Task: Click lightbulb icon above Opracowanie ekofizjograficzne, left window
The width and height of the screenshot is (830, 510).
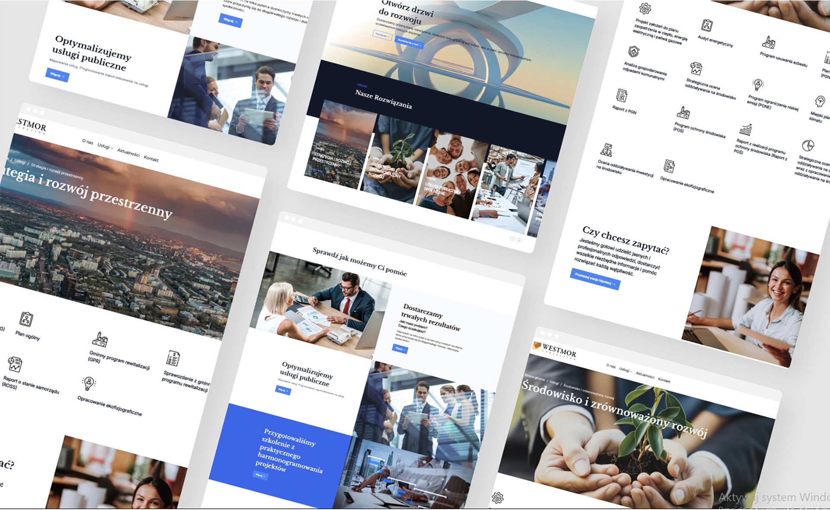Action: coord(89,383)
